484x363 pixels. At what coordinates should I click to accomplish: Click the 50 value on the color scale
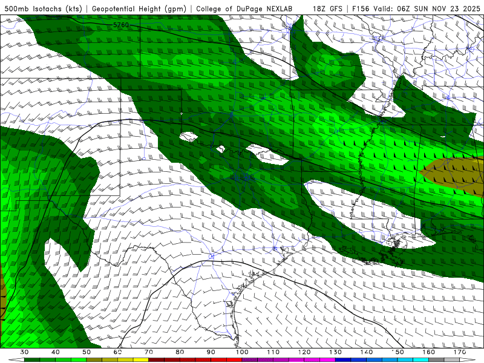(x=87, y=352)
